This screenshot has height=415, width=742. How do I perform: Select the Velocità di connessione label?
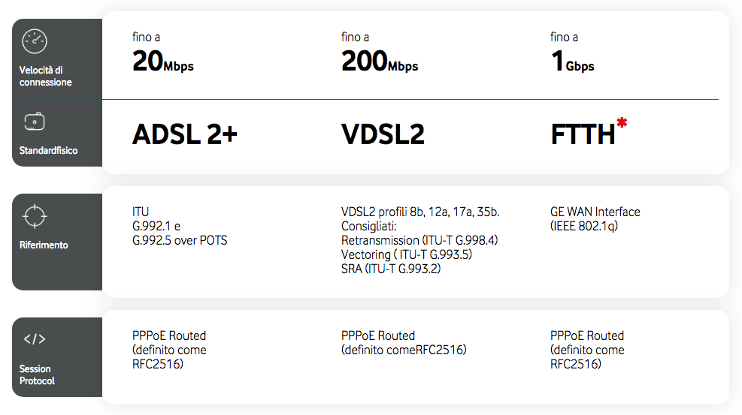pos(46,77)
